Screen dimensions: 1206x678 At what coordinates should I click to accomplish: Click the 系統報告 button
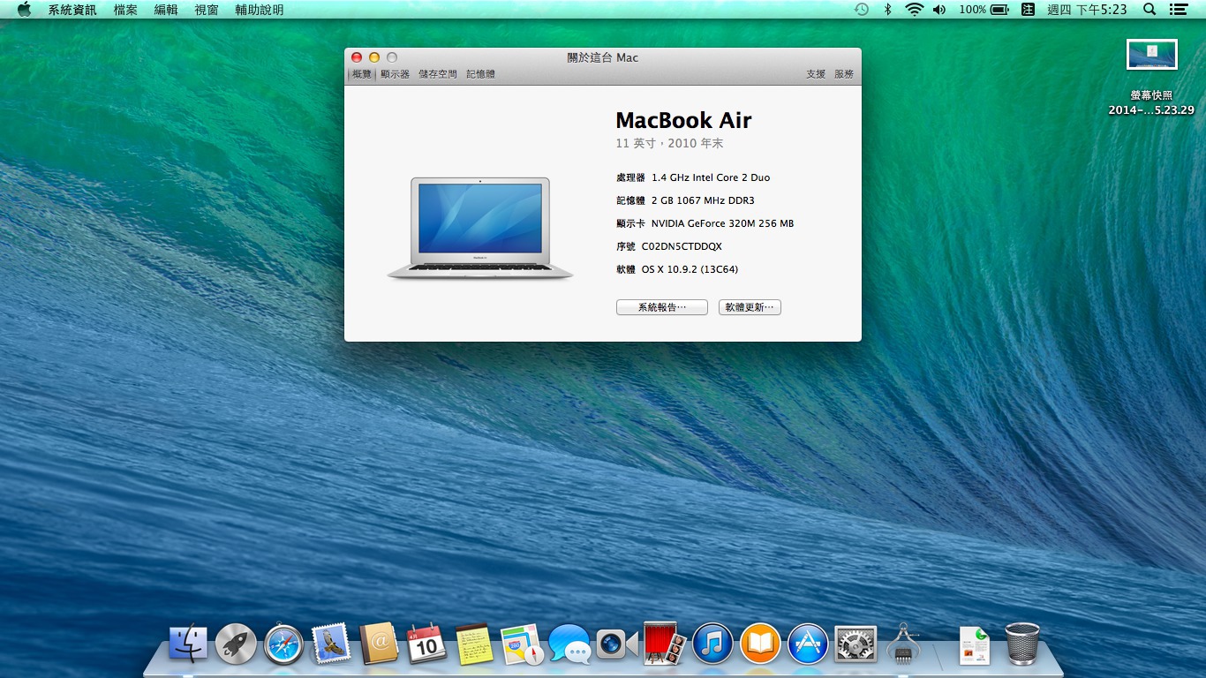click(x=662, y=307)
